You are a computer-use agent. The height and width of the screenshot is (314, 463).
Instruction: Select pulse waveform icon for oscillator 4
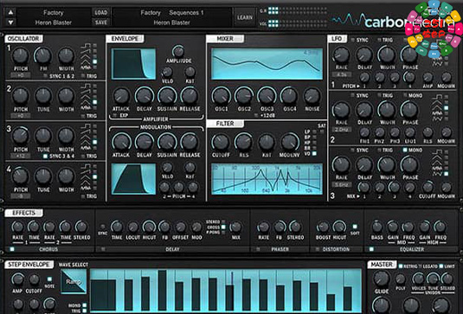87,166
